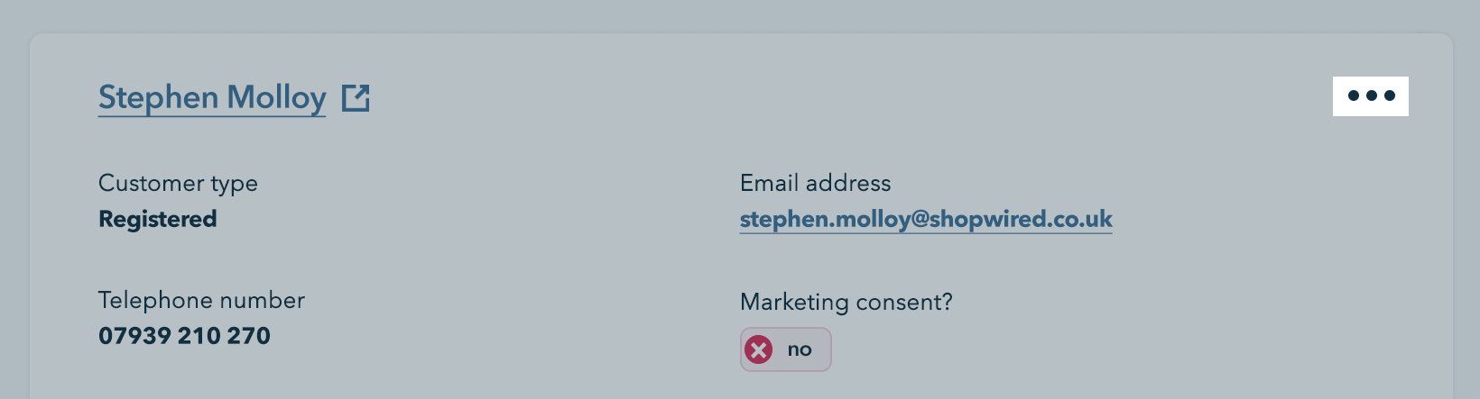
Task: Click the bold Registered customer type value
Action: click(157, 219)
